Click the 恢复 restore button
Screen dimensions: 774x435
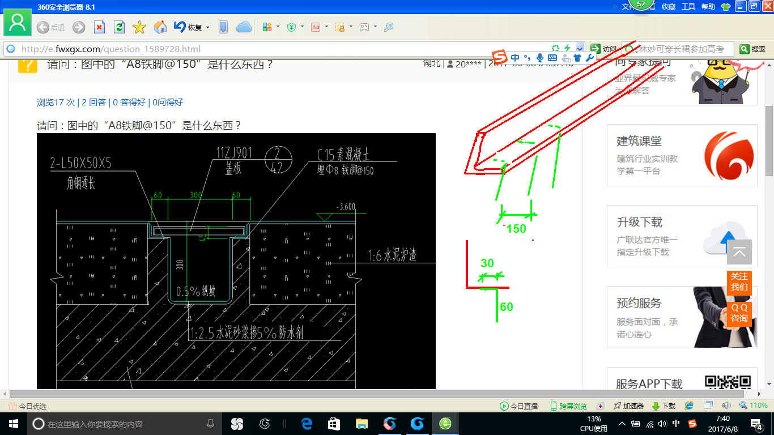(188, 27)
